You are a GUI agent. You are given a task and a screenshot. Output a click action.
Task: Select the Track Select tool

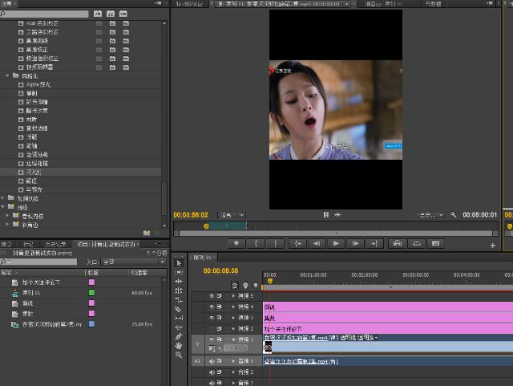[x=179, y=272]
